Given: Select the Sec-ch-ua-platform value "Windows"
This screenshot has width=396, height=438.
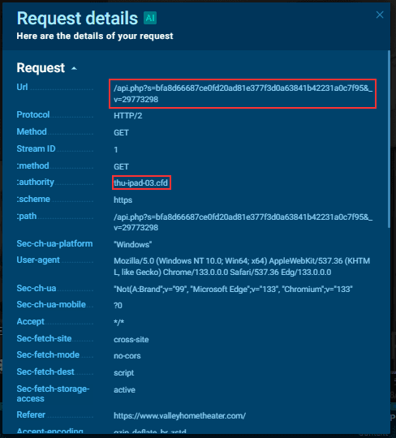Looking at the screenshot, I should [x=133, y=245].
